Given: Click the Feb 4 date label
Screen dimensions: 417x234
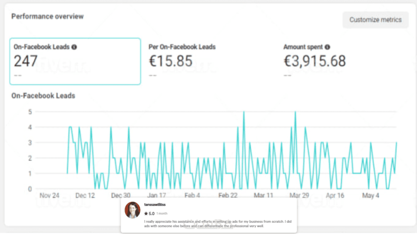Looking at the screenshot, I should [192, 195].
